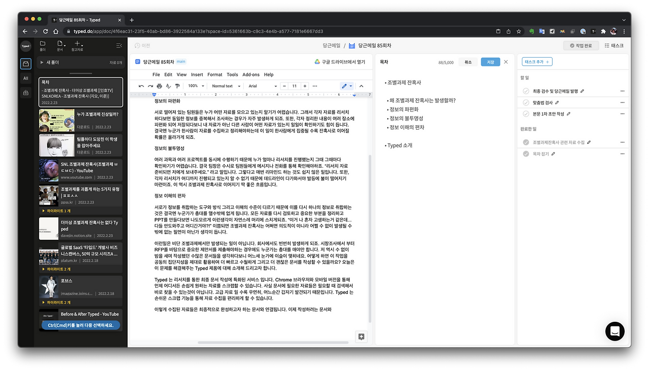Open the Tools menu
Screen dimensions: 649x371
pos(232,75)
